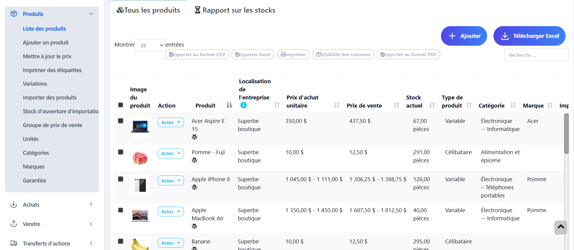Image resolution: width=574 pixels, height=250 pixels.
Task: Sort by Catégorie column icon
Action: pos(513,105)
